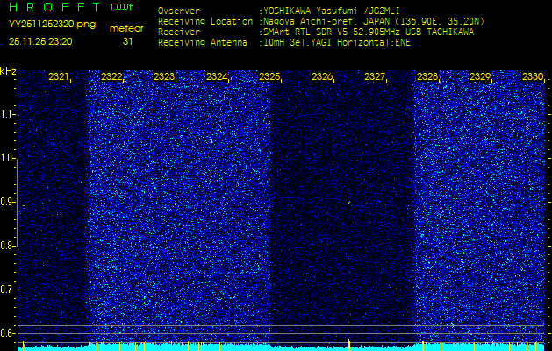Screen dimensions: 552x351
Task: Click the 2329 time marker
Action: [480, 76]
